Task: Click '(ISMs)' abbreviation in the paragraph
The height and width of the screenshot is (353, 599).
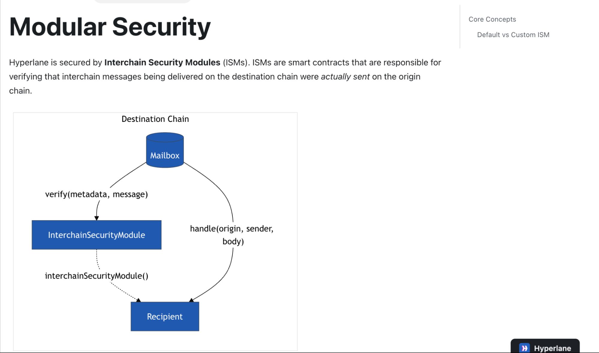Action: pyautogui.click(x=236, y=62)
